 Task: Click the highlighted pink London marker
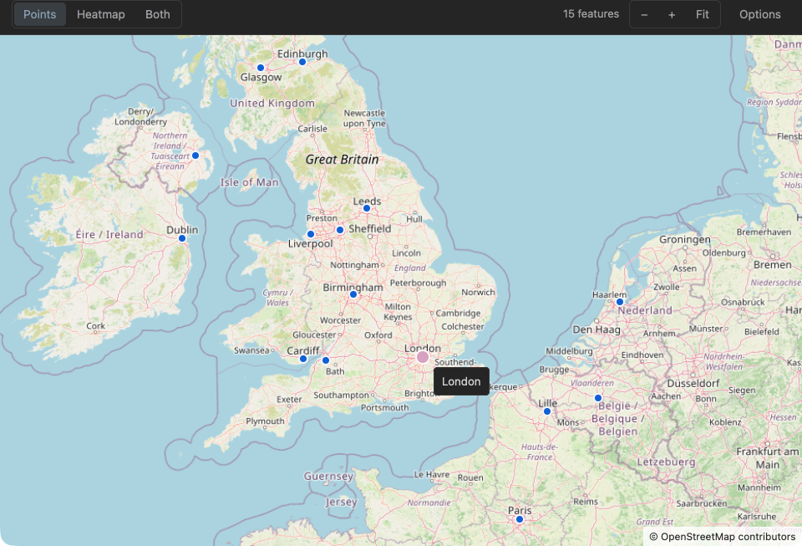click(423, 357)
